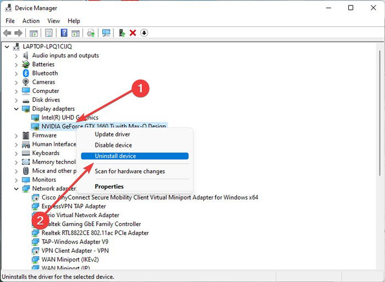Viewport: 385px width, 282px height.
Task: Open the Properties sheet toolbar icon
Action: [x=49, y=33]
